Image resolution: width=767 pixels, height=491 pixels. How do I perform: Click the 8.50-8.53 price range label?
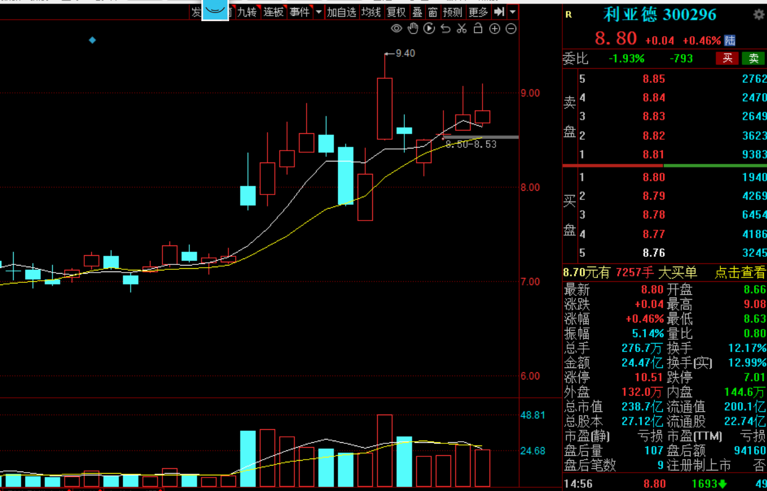(471, 144)
